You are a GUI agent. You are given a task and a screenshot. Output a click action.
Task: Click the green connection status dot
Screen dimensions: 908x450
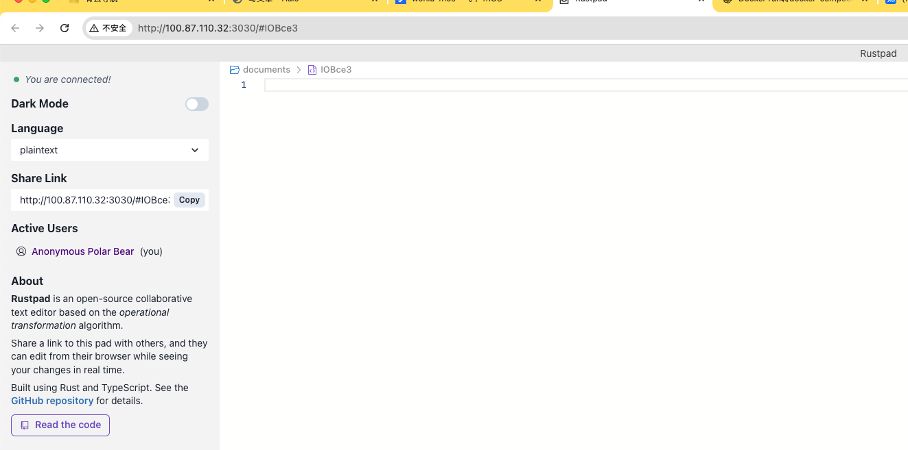coord(16,79)
